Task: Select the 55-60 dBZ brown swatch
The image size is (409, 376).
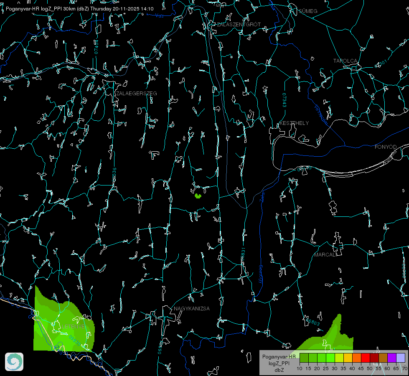Action: click(383, 358)
